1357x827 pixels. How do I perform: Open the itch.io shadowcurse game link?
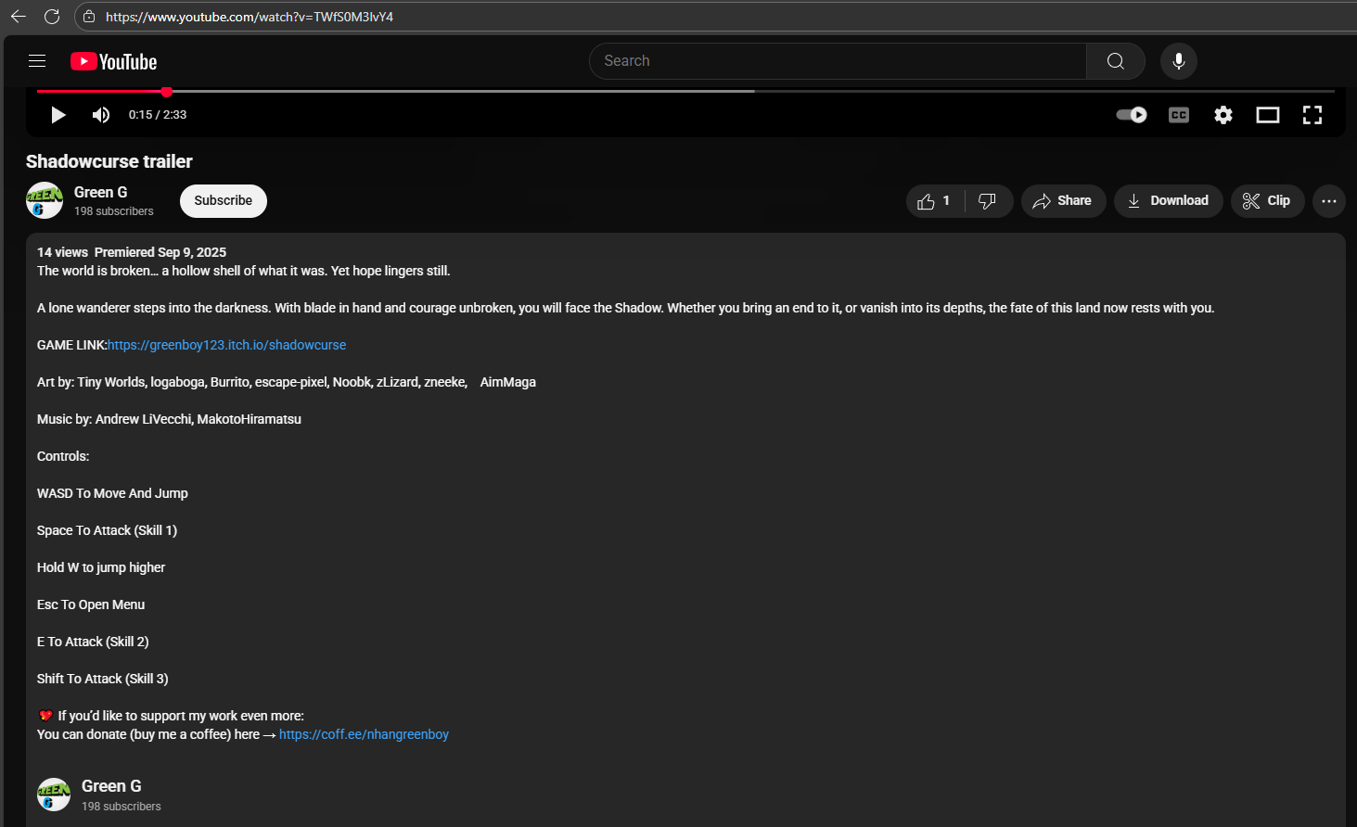[227, 345]
